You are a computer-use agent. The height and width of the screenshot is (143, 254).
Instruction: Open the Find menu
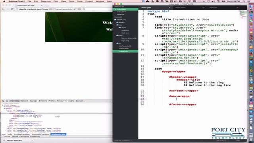click(56, 1)
